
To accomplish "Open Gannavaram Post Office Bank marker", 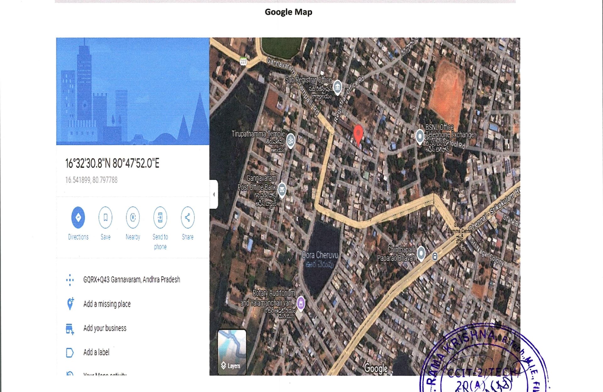I will 282,189.
